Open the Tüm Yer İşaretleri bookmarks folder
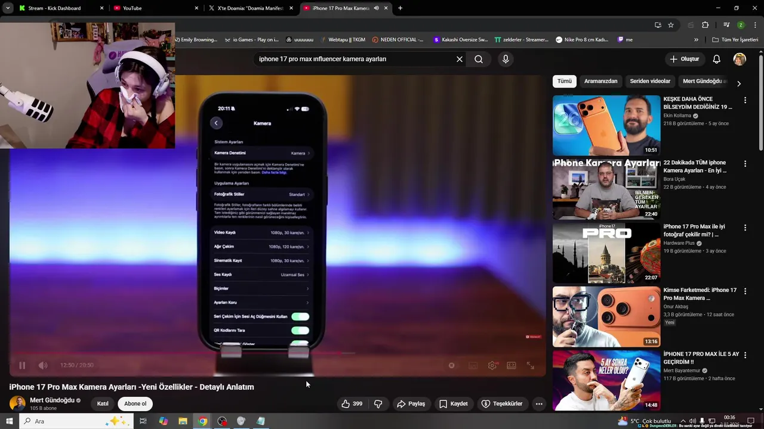 click(x=735, y=40)
